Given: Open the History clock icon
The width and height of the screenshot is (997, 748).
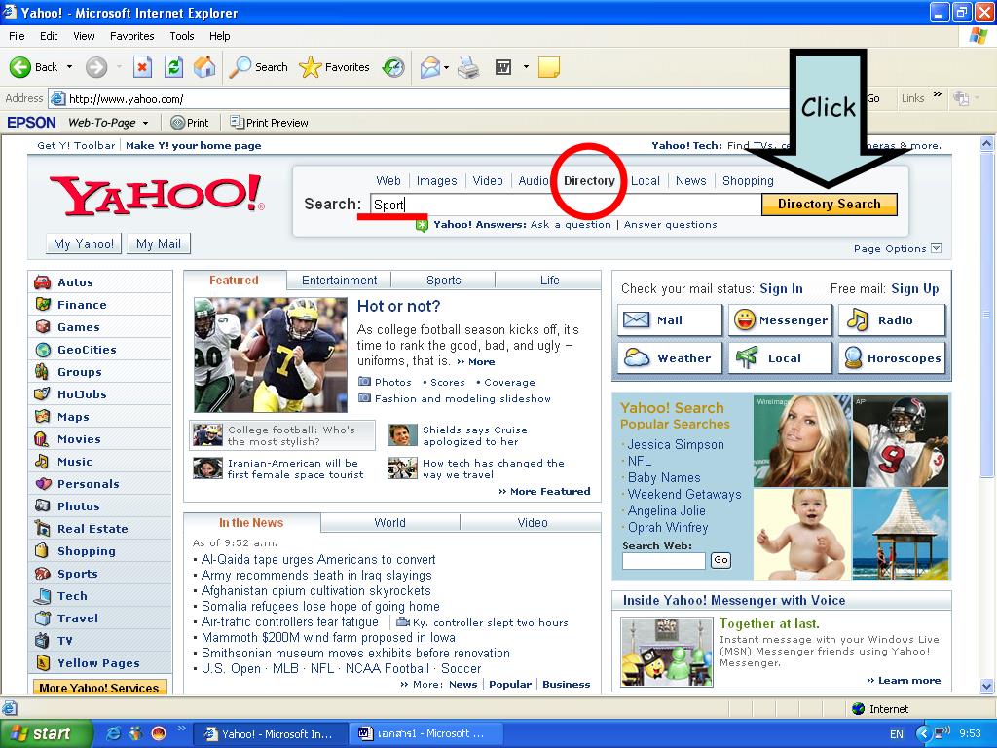Looking at the screenshot, I should [393, 67].
